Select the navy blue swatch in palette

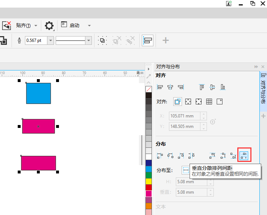pyautogui.click(x=149, y=163)
